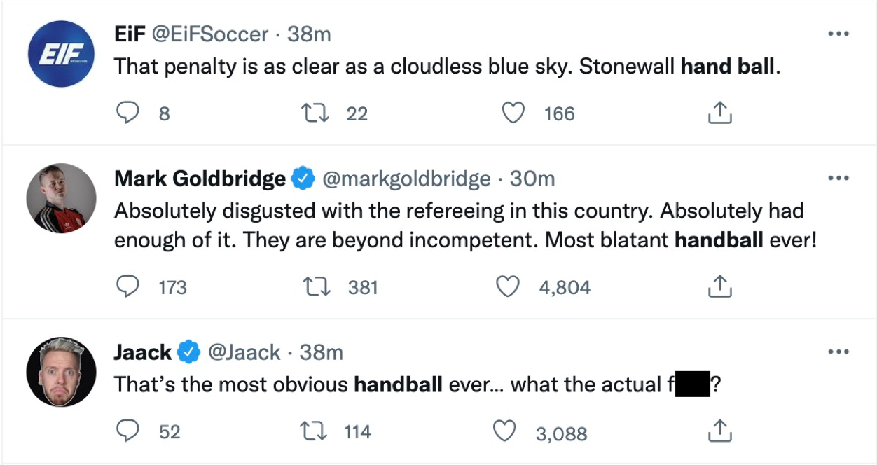Retweet EiF's tweet about the handball

pyautogui.click(x=316, y=113)
